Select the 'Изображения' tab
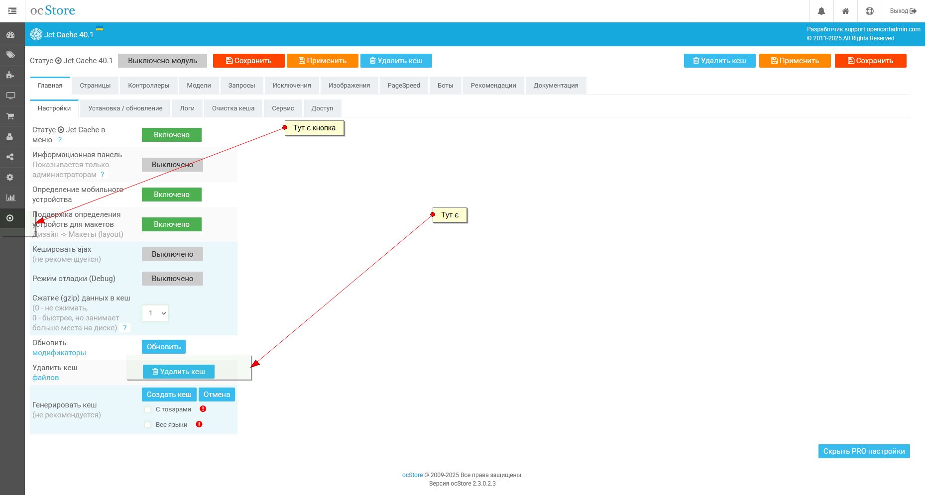This screenshot has height=495, width=925. (x=349, y=86)
